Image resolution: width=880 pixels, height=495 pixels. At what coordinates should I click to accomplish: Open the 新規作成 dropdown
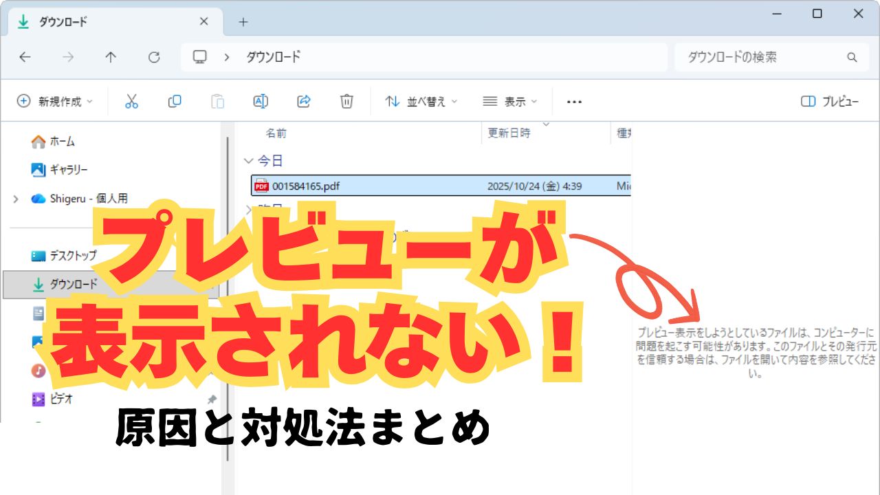[54, 101]
